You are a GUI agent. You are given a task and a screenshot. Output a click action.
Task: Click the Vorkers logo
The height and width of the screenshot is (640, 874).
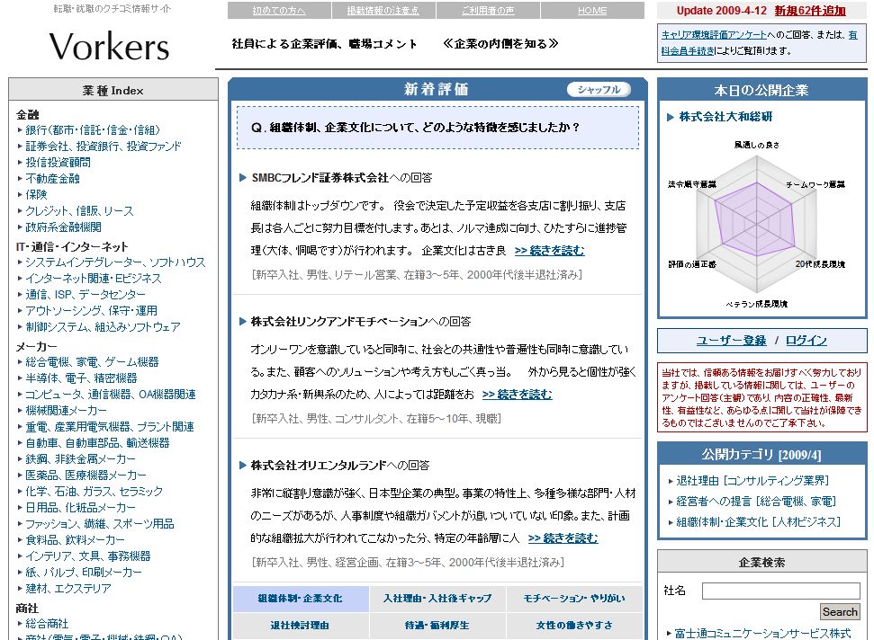(x=109, y=46)
